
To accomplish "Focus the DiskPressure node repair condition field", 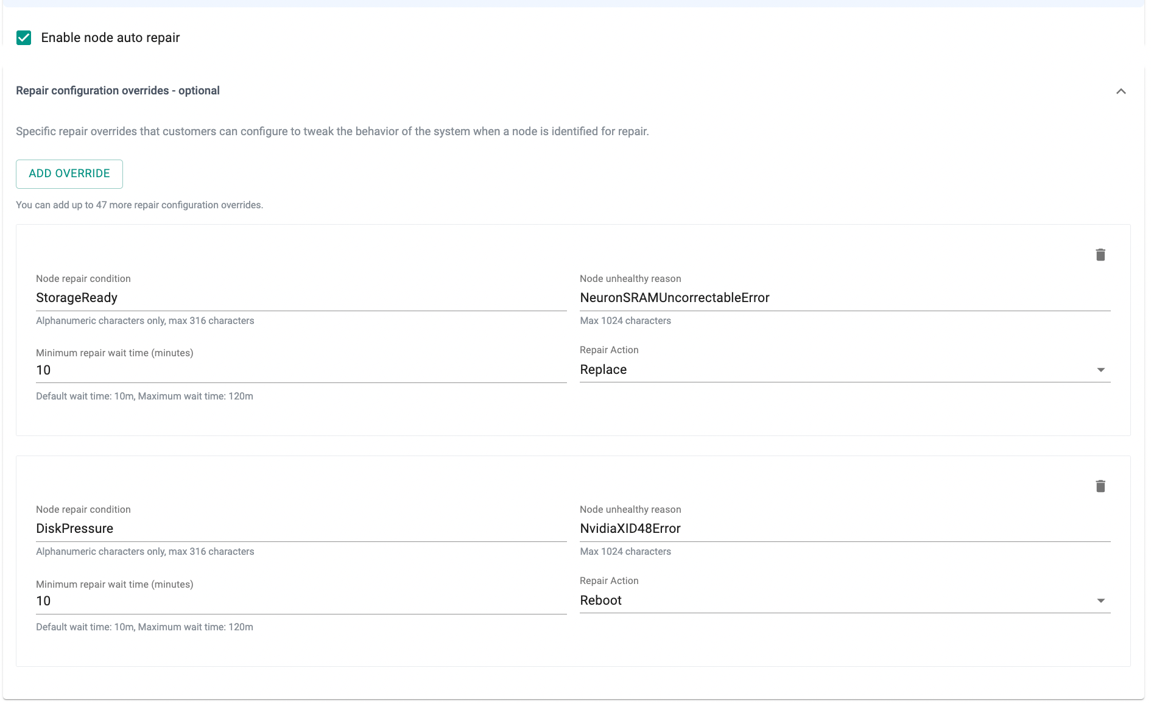I will pyautogui.click(x=301, y=529).
